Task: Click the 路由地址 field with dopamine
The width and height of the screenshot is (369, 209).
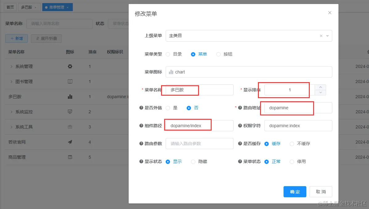Action: click(x=298, y=108)
